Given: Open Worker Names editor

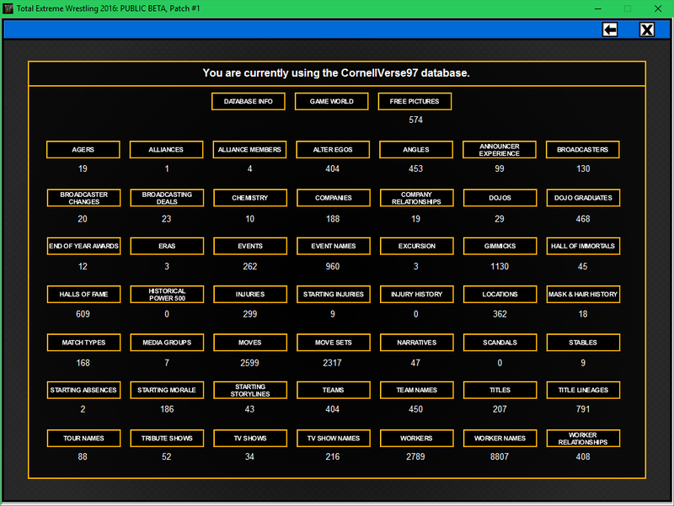Looking at the screenshot, I should pos(500,438).
